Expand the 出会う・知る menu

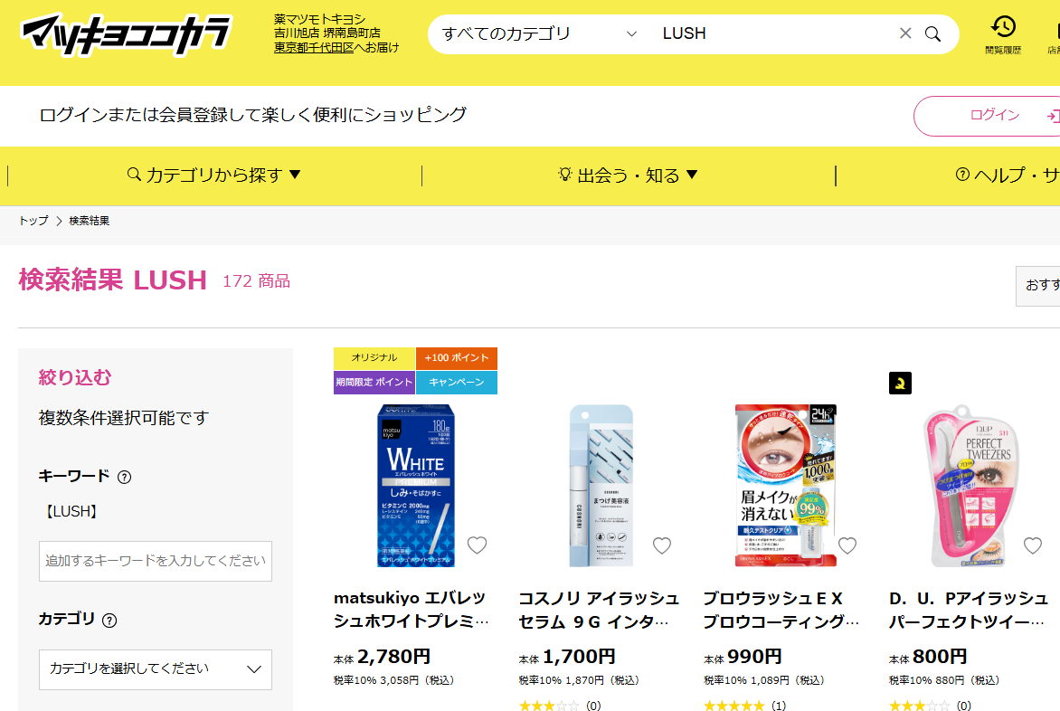click(628, 175)
